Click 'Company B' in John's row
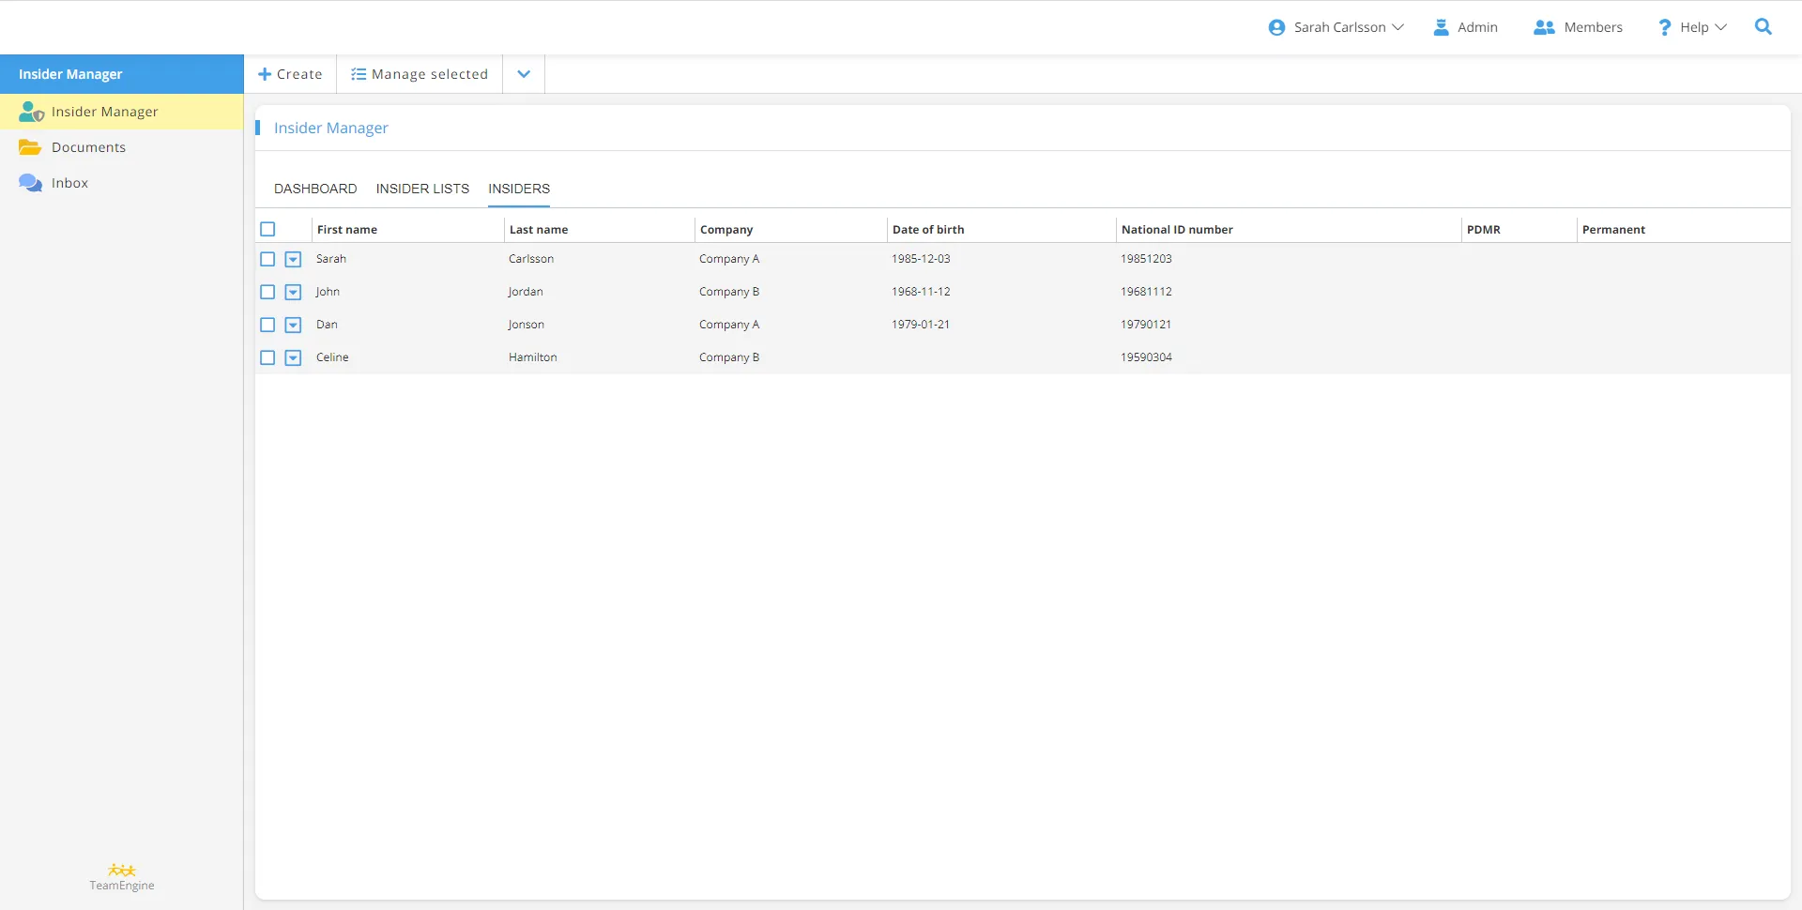 click(x=729, y=292)
